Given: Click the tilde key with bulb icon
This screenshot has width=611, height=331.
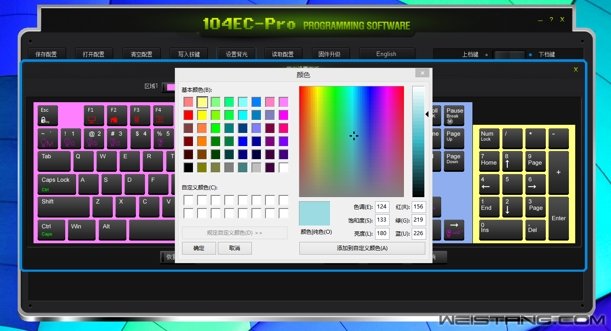Looking at the screenshot, I should [48, 139].
